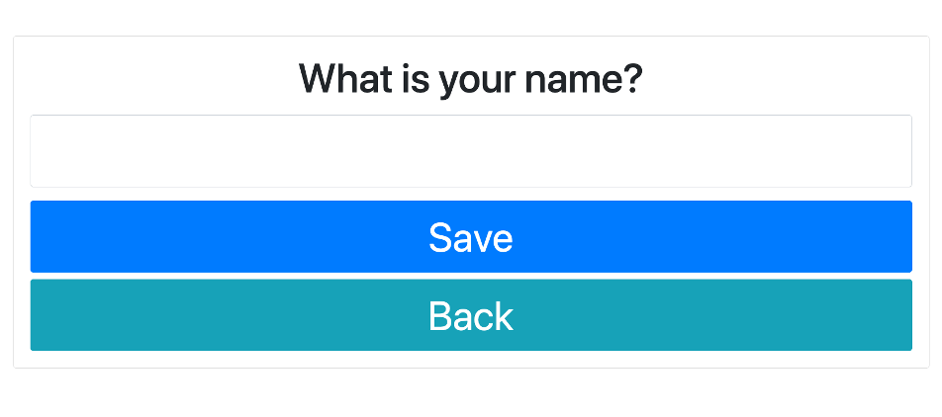The width and height of the screenshot is (942, 417).
Task: Click the Back label text
Action: click(x=470, y=316)
